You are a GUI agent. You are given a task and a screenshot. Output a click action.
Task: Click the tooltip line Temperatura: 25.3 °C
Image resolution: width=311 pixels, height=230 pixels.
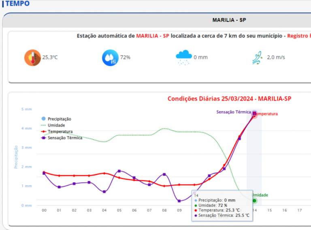pyautogui.click(x=217, y=210)
